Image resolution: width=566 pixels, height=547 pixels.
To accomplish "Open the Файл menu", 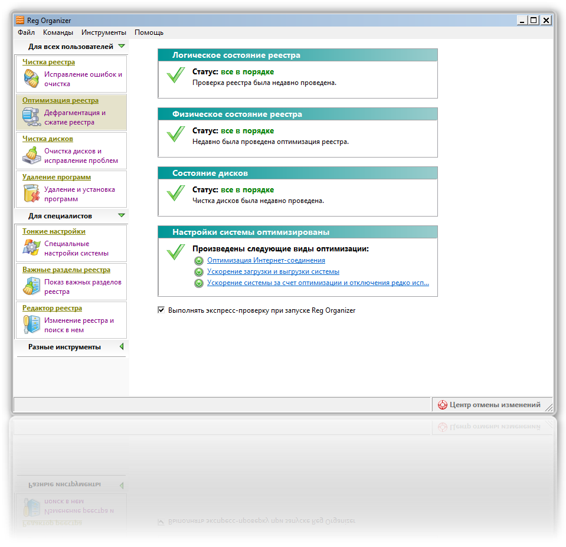I will click(27, 32).
